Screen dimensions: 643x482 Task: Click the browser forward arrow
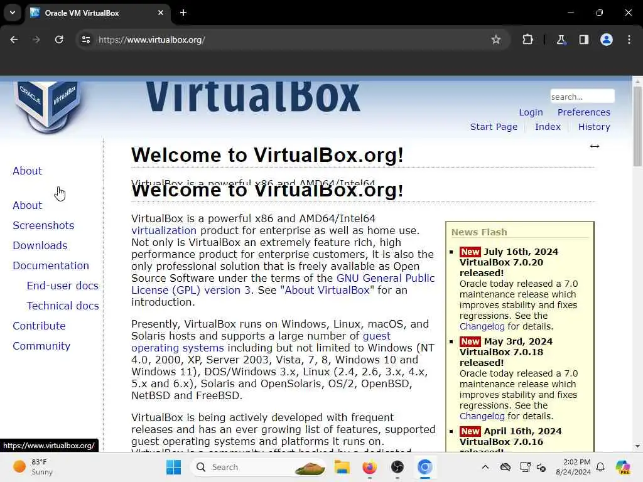click(36, 40)
